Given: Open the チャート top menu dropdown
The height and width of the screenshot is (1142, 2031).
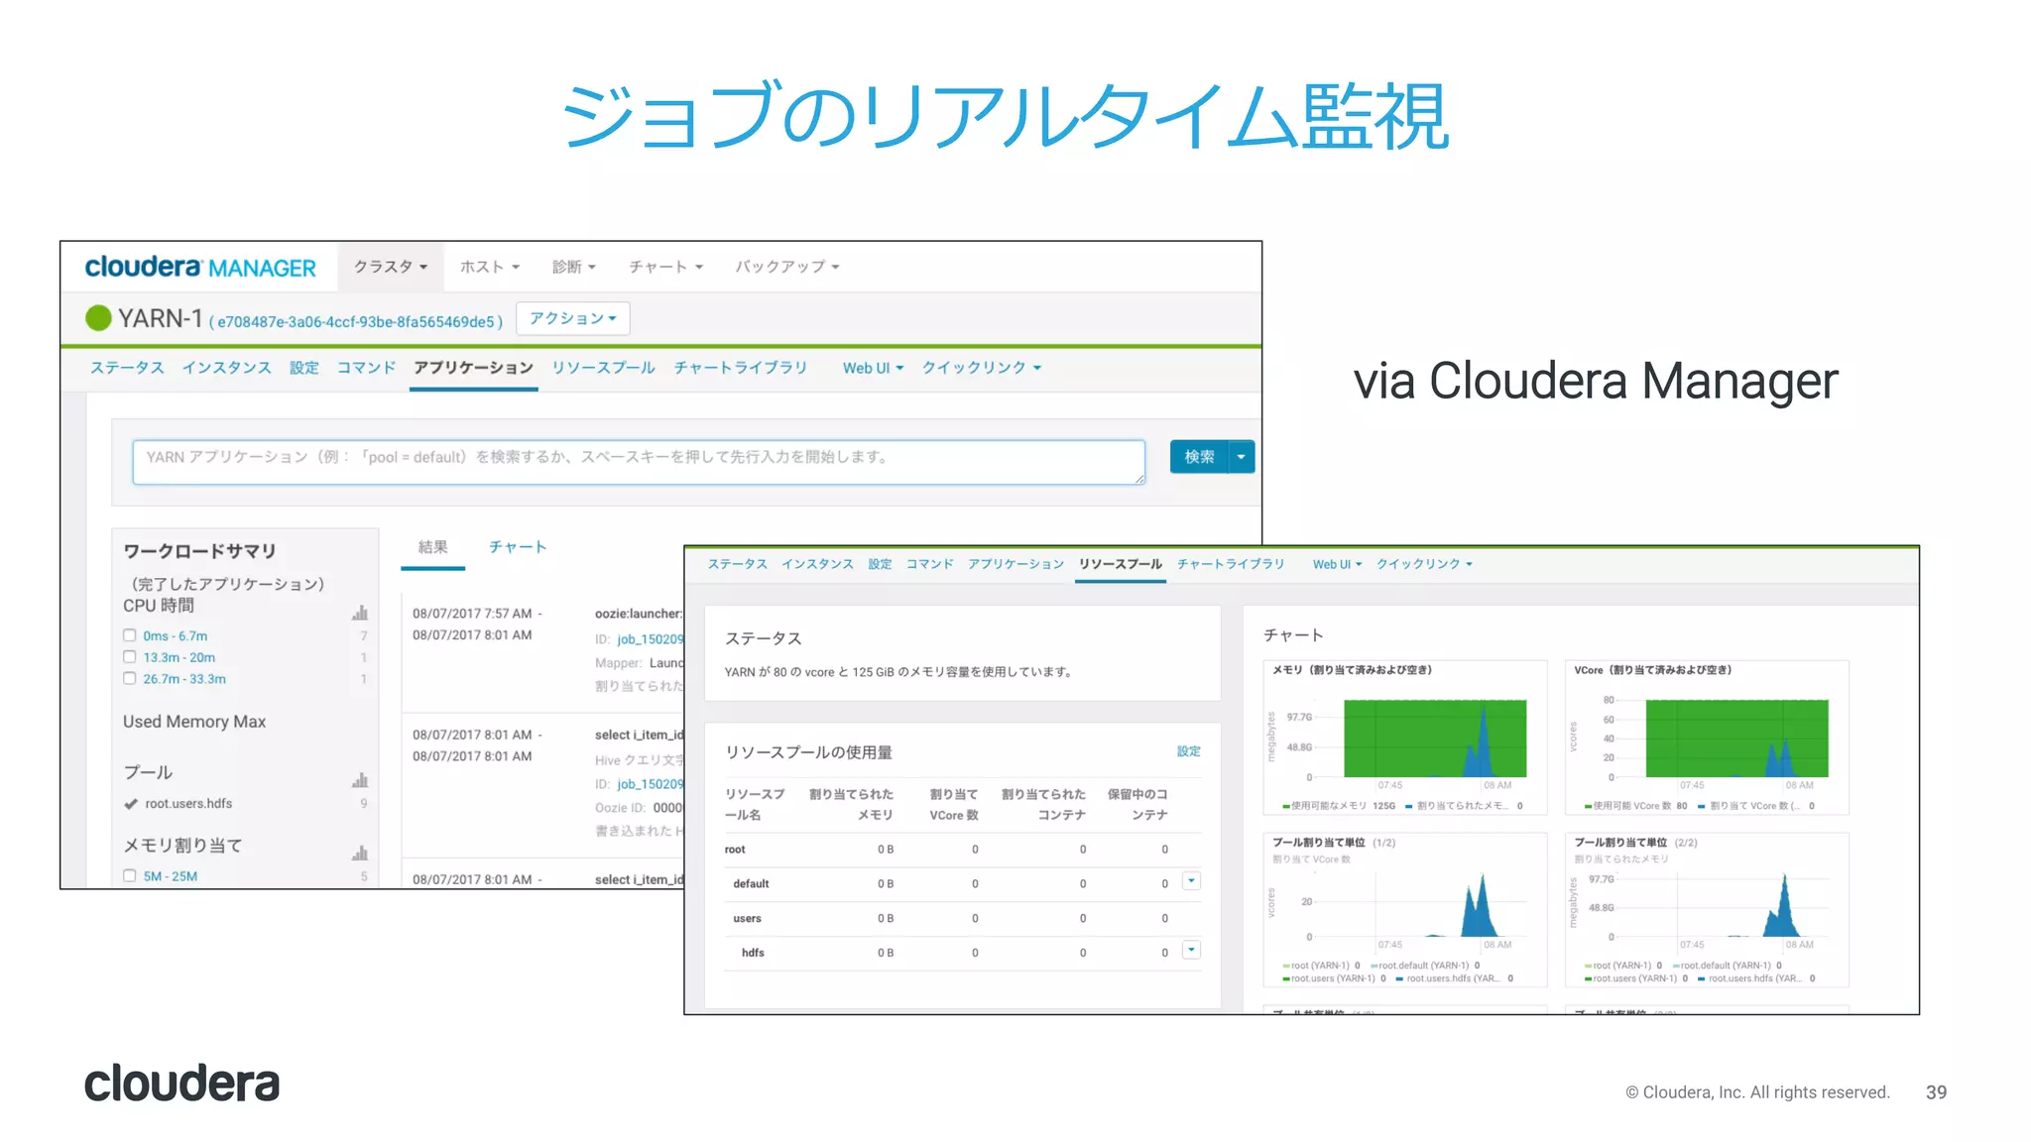Looking at the screenshot, I should point(665,267).
